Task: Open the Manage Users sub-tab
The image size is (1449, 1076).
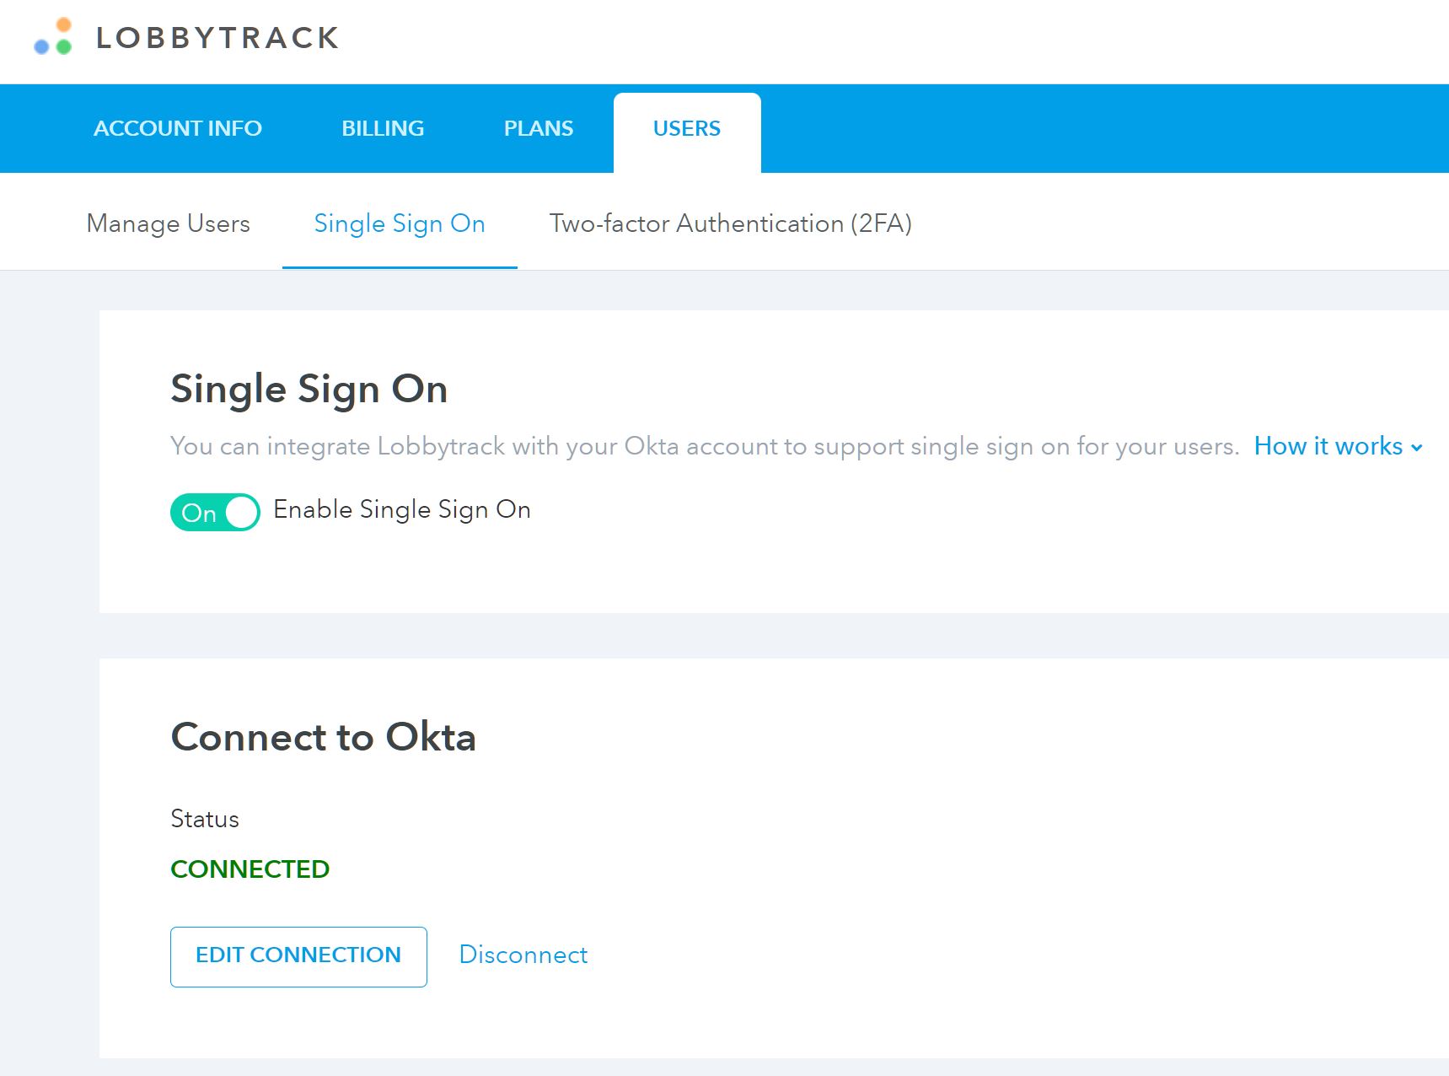Action: 169,223
